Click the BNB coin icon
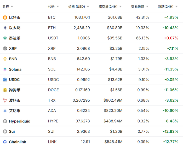 click(5, 59)
